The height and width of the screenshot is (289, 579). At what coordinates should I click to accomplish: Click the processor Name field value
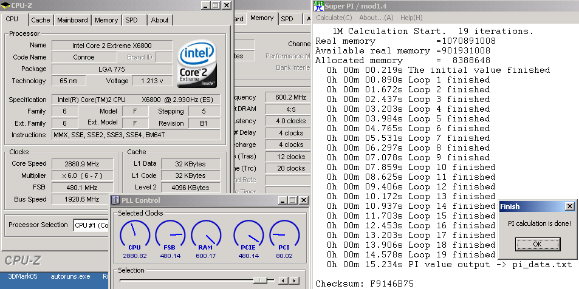[x=112, y=46]
